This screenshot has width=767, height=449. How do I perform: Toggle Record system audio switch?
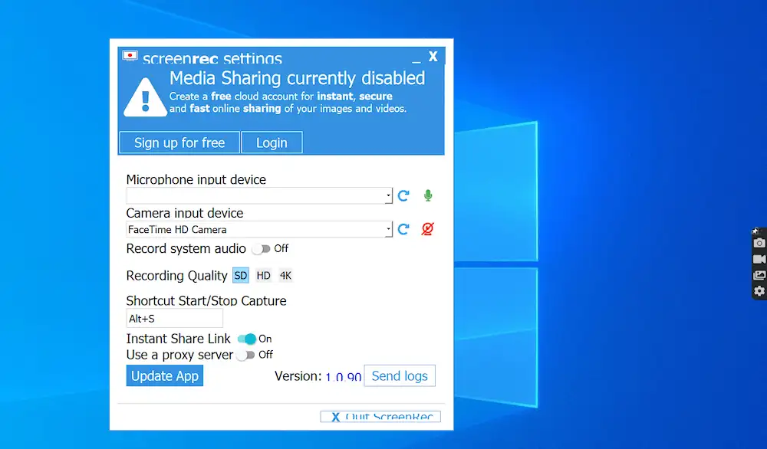pyautogui.click(x=262, y=249)
